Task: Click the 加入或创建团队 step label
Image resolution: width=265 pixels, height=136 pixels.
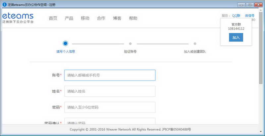Action: point(195,52)
